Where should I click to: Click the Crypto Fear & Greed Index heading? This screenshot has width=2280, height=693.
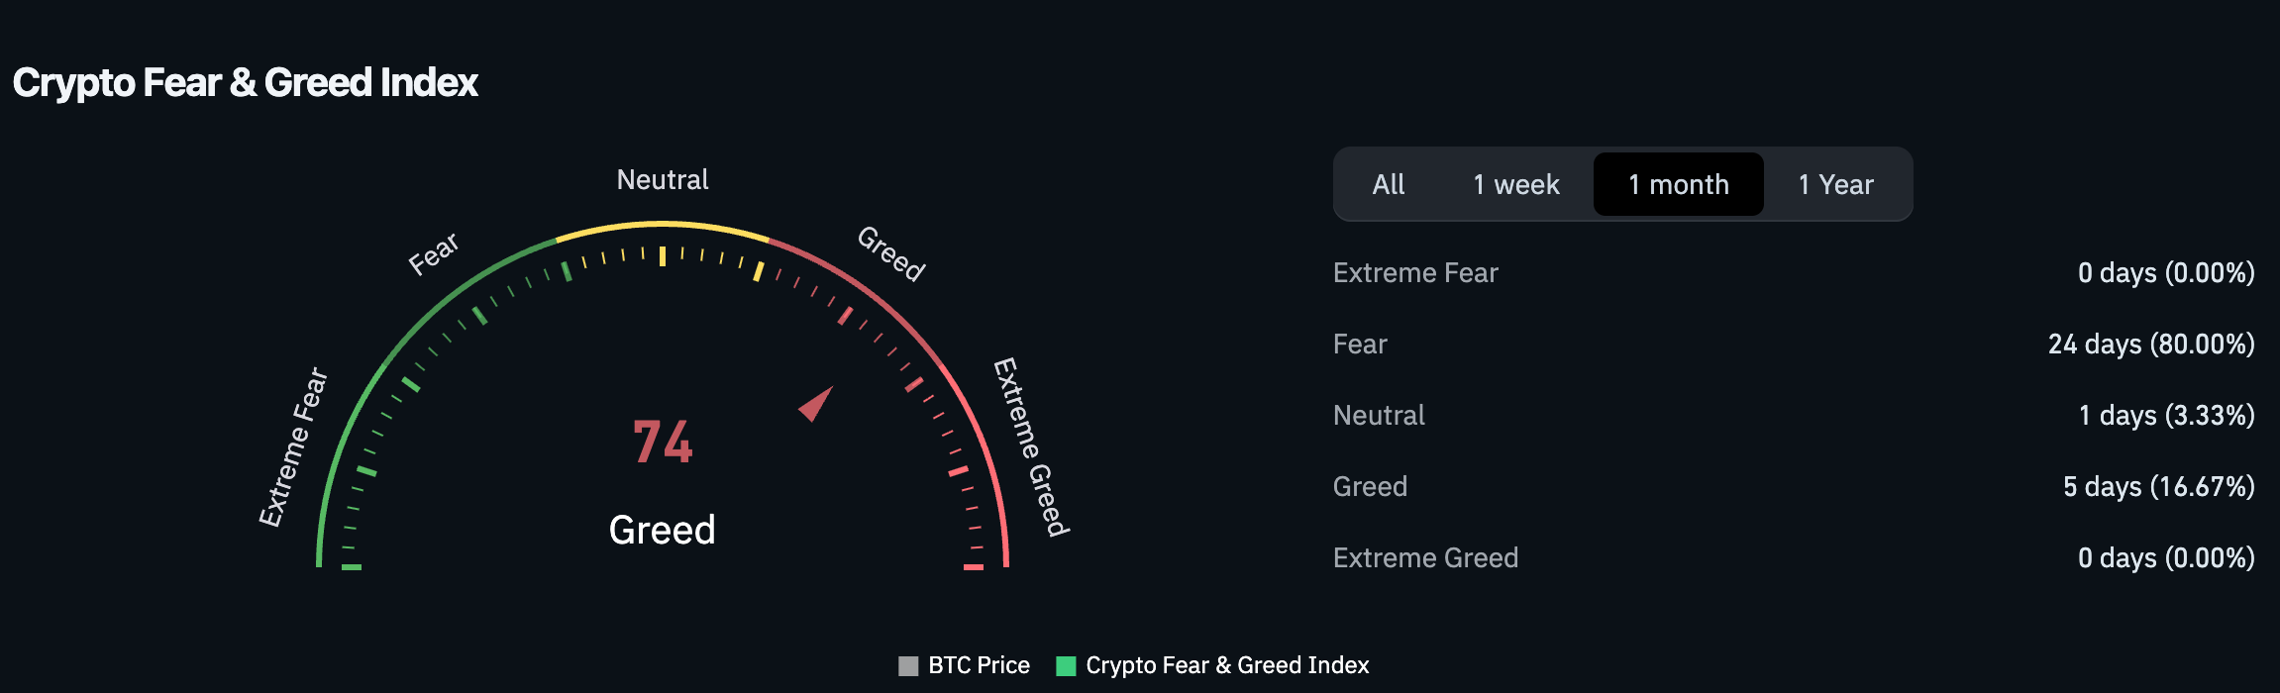(x=245, y=83)
